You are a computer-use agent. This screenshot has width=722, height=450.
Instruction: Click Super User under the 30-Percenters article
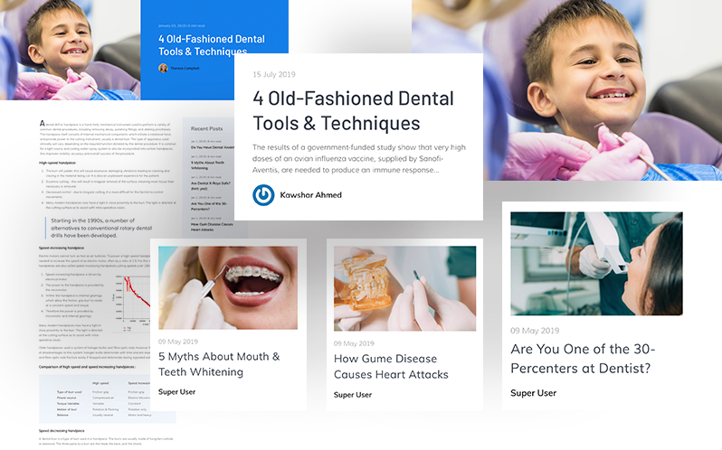pos(533,393)
